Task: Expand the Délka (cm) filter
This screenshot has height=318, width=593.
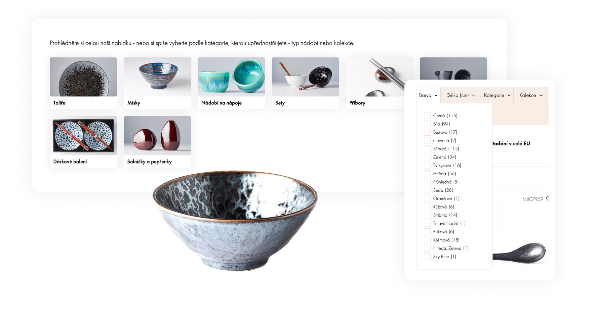Action: (460, 95)
